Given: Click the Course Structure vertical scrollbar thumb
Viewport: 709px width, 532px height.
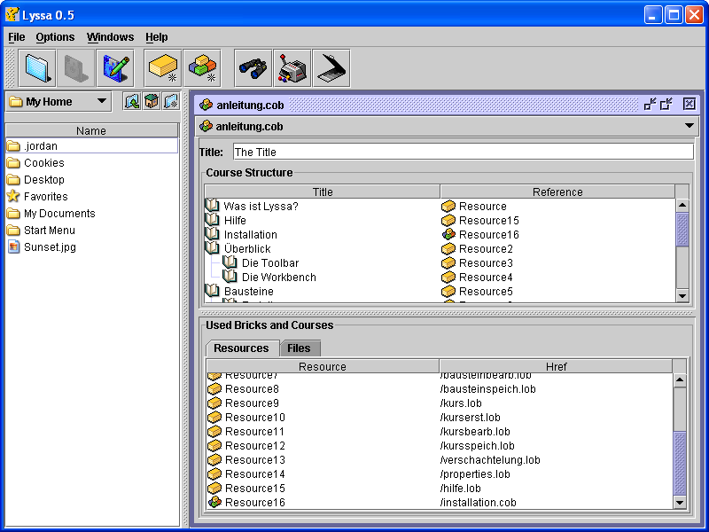Looking at the screenshot, I should (682, 230).
